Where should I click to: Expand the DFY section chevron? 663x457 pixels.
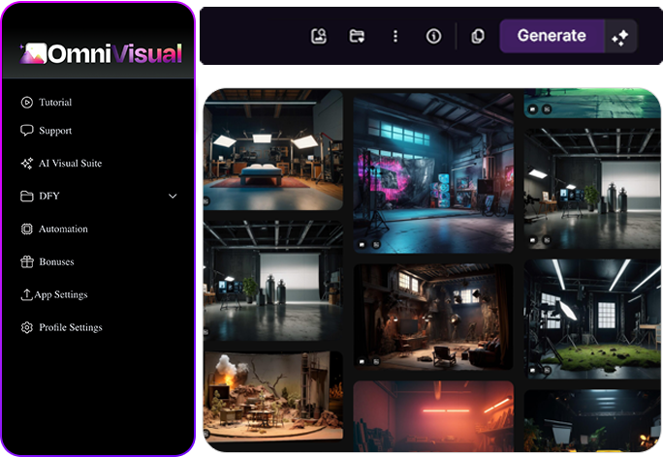coord(173,197)
